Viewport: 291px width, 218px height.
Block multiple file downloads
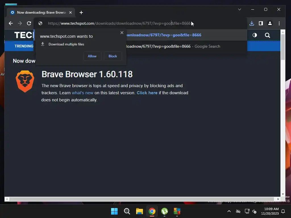[113, 56]
